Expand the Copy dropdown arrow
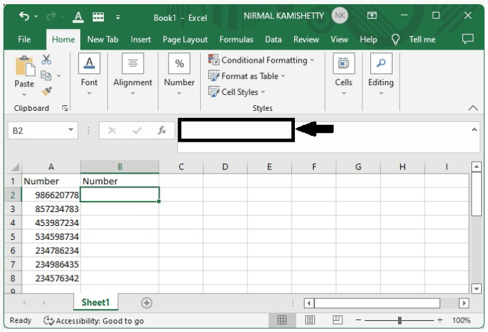The image size is (488, 332). (59, 76)
